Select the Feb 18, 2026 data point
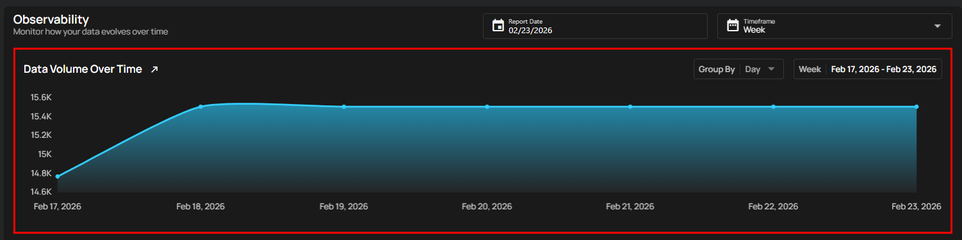 pos(200,107)
